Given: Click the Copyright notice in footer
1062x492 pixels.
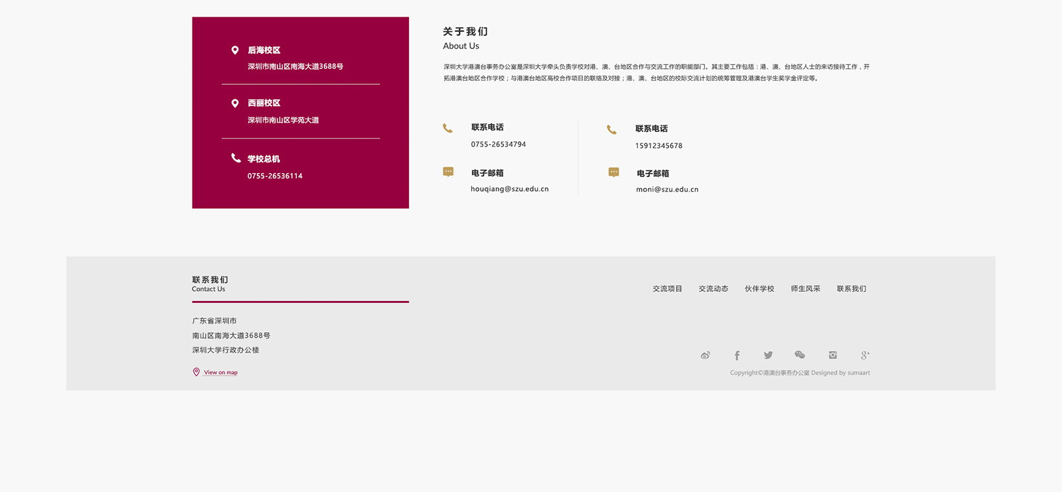Looking at the screenshot, I should tap(800, 373).
